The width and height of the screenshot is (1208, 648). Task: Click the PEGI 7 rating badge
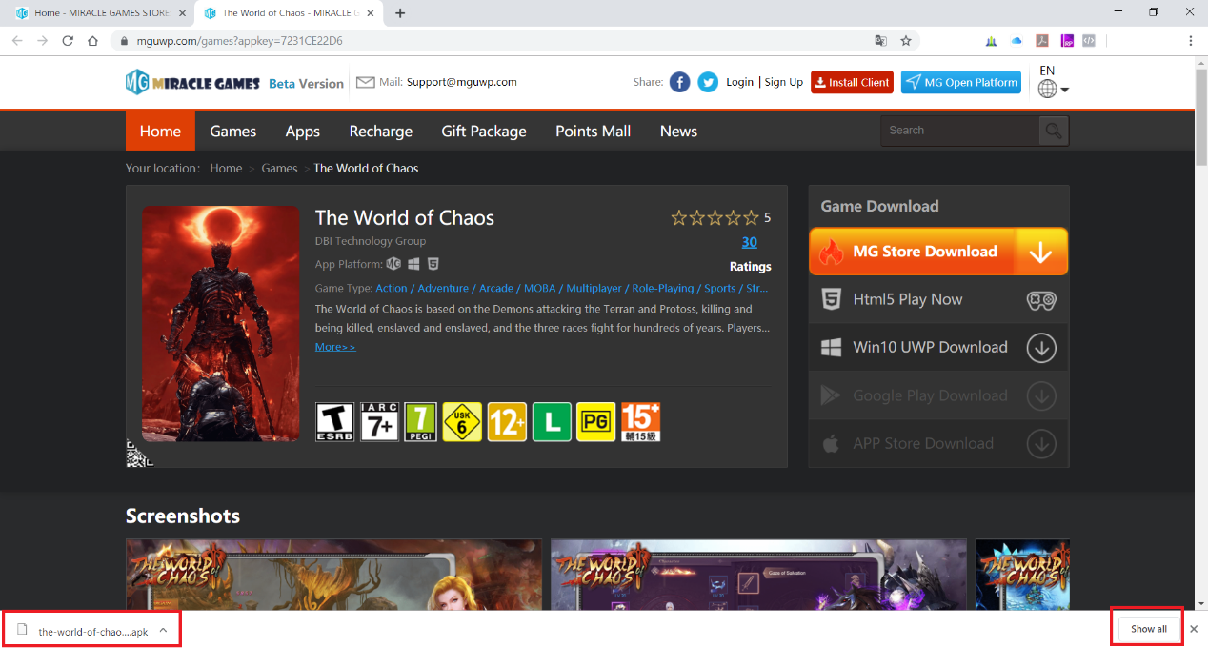[x=420, y=421]
